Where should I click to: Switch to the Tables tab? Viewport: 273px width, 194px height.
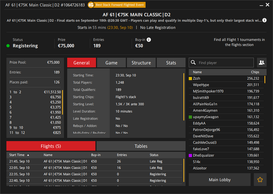click(x=141, y=146)
